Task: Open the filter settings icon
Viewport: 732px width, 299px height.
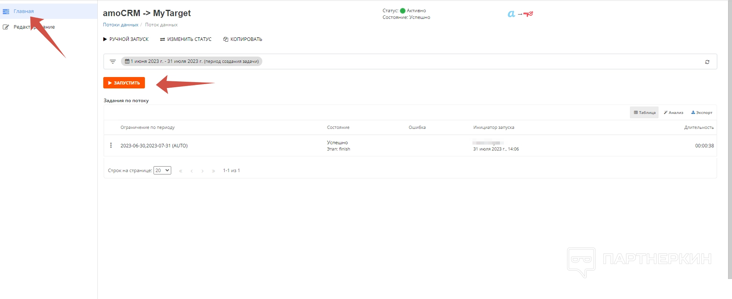Action: 113,62
